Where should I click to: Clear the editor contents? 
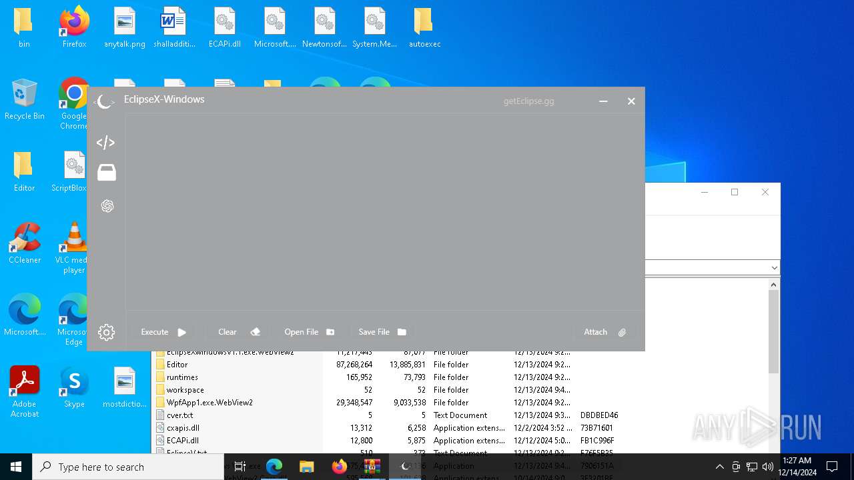click(239, 332)
